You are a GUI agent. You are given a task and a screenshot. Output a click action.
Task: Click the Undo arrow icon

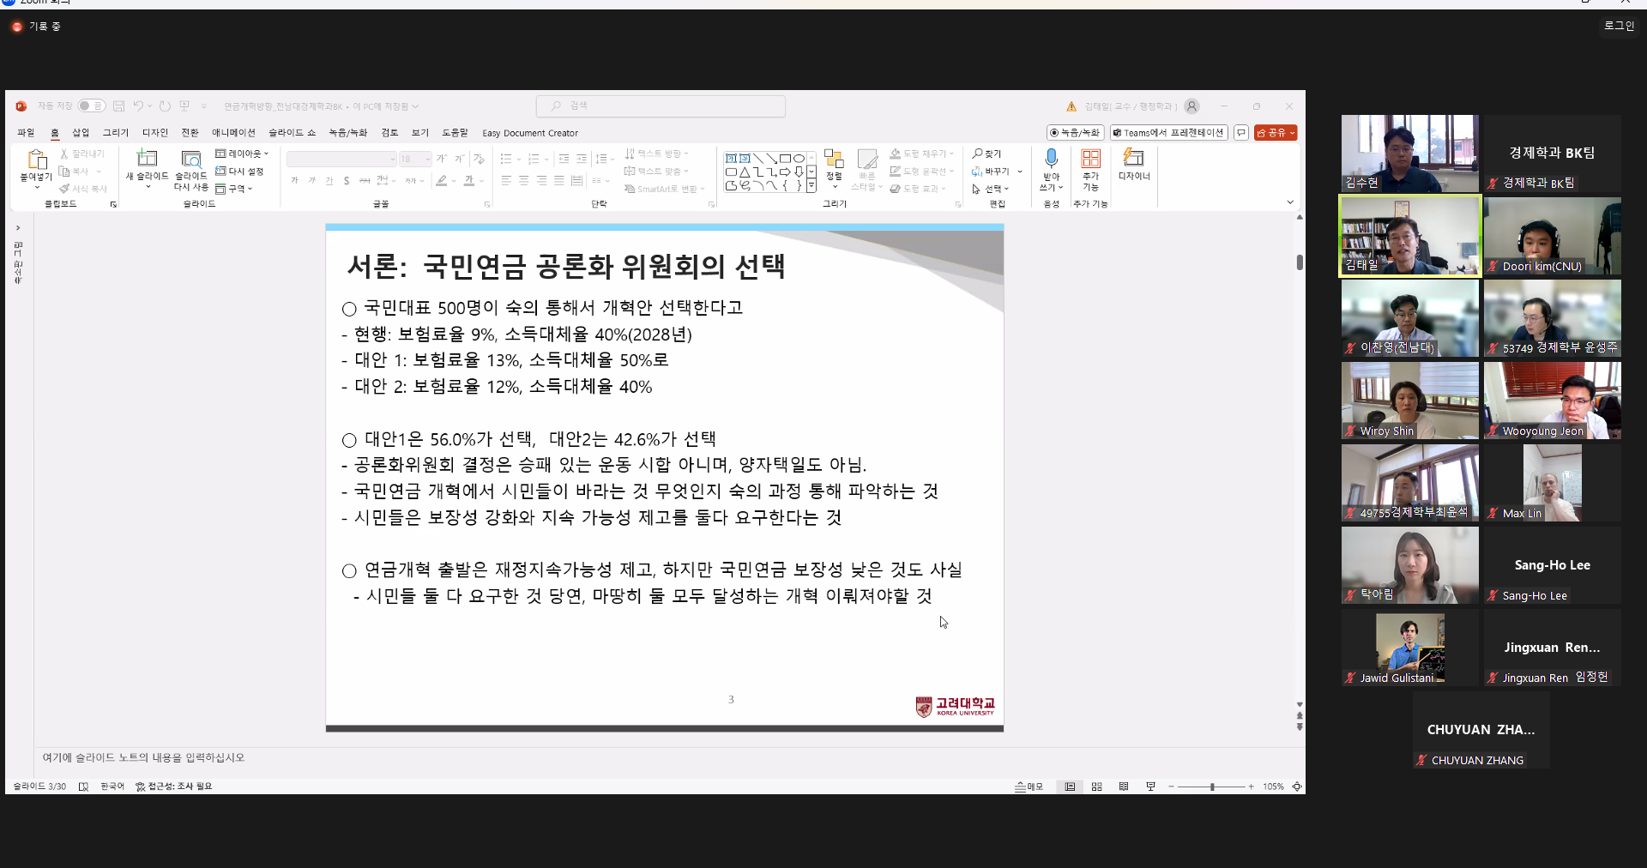coord(138,106)
